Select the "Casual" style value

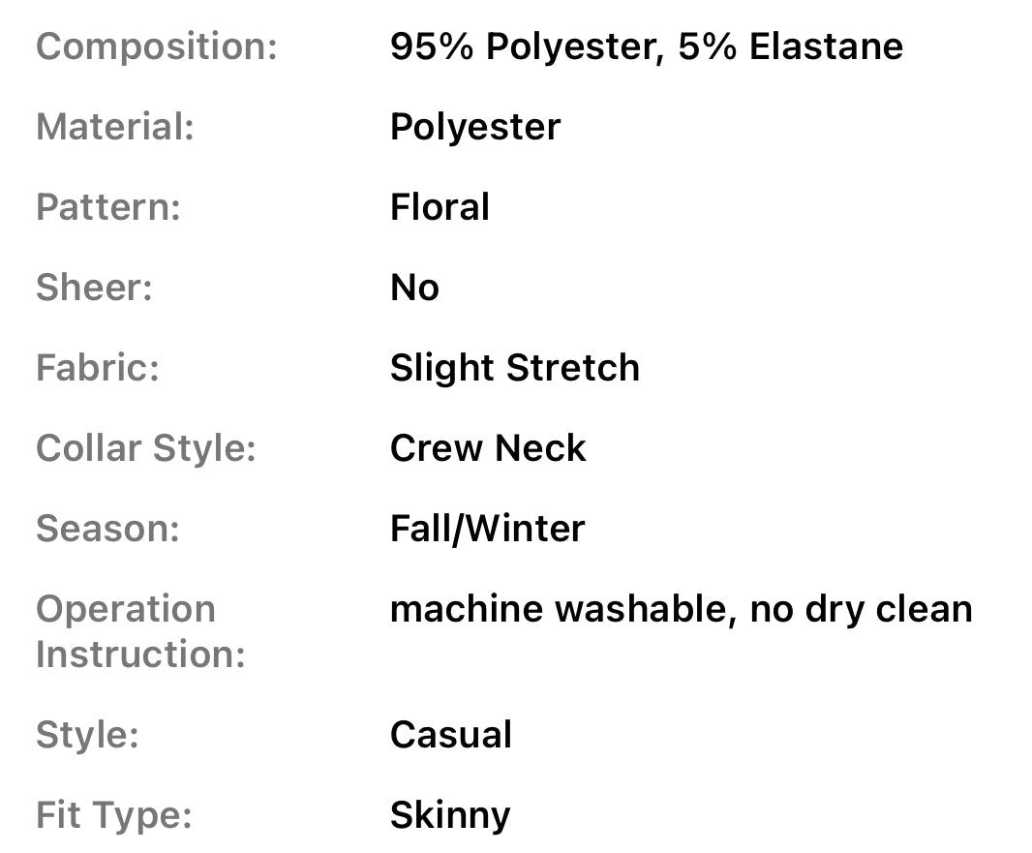click(450, 735)
